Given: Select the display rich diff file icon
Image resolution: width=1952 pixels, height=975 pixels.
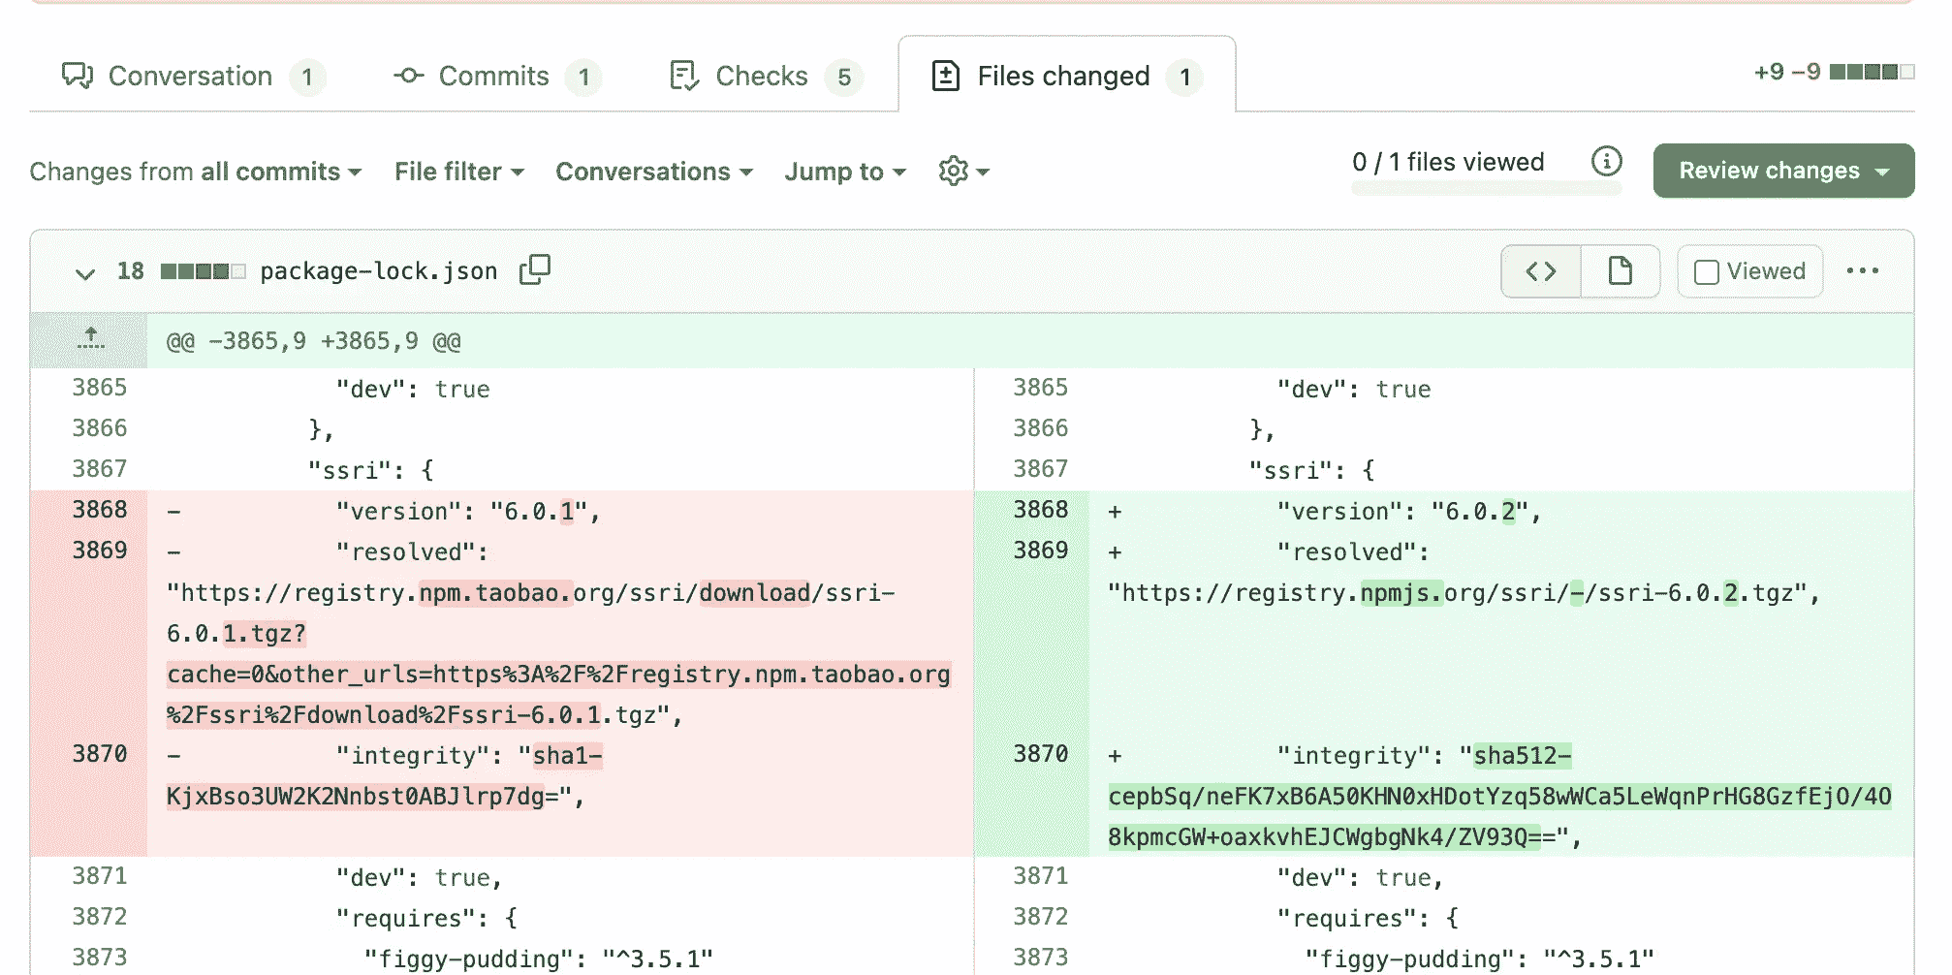Looking at the screenshot, I should pos(1620,271).
